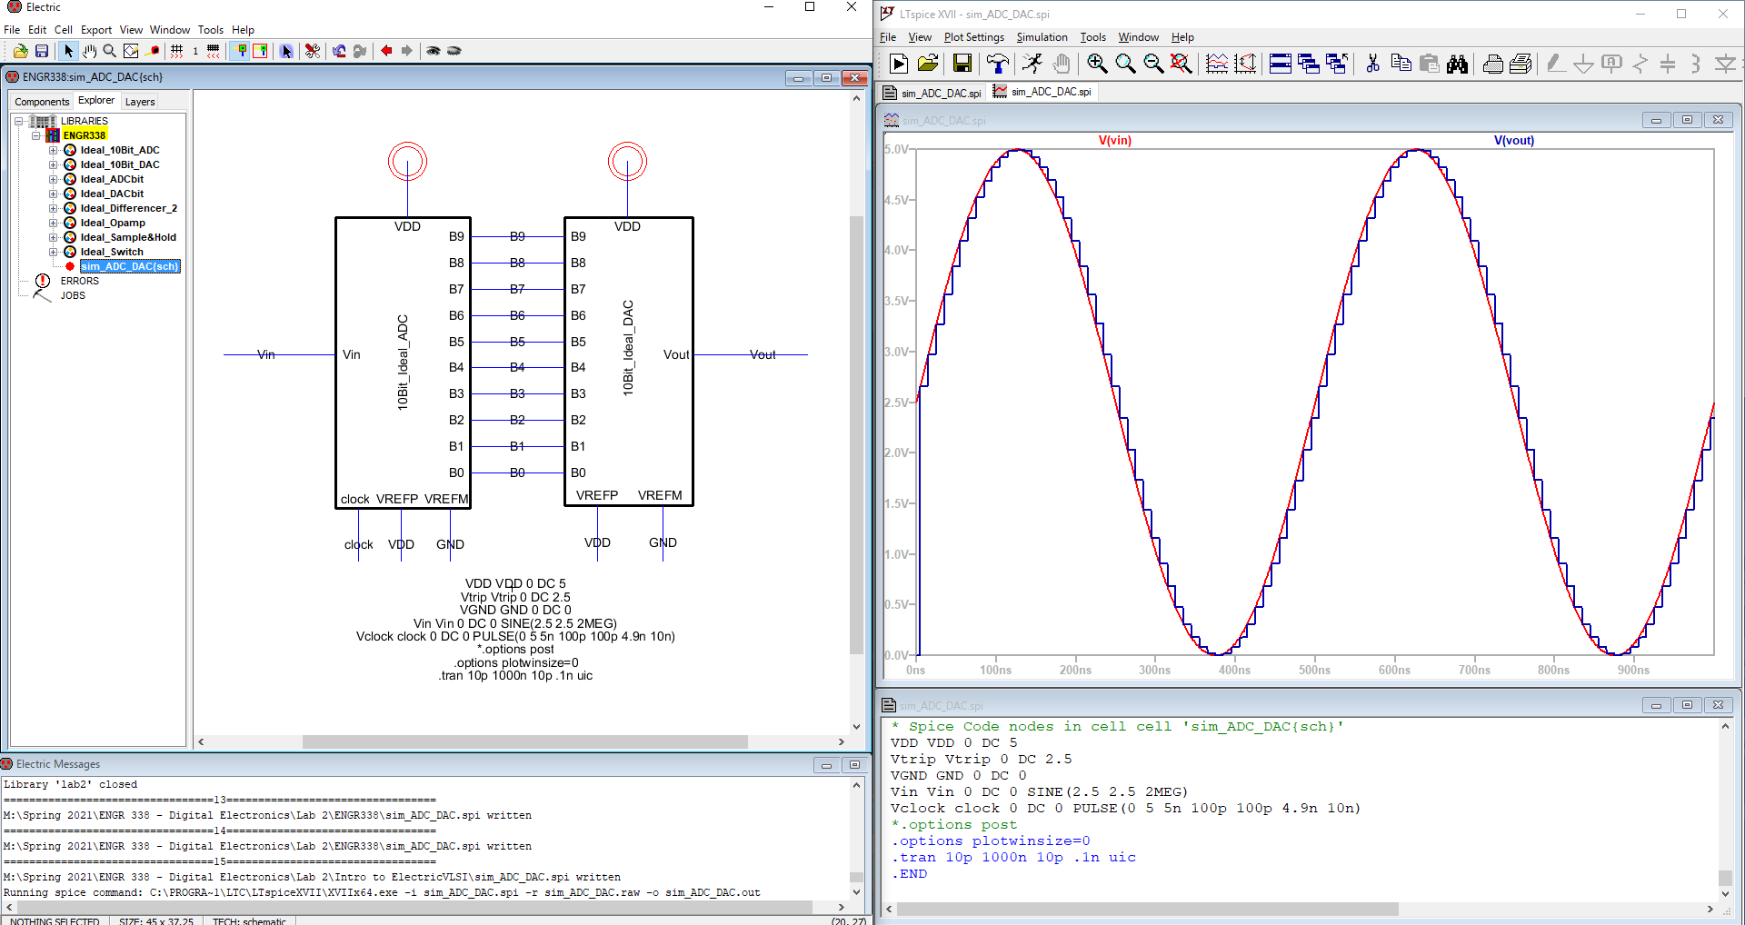The width and height of the screenshot is (1745, 925).
Task: Toggle the open eye visibility icon
Action: pos(434,51)
